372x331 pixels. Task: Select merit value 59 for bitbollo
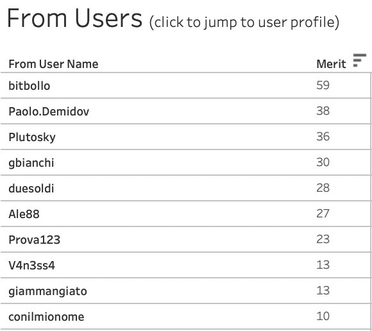point(323,85)
